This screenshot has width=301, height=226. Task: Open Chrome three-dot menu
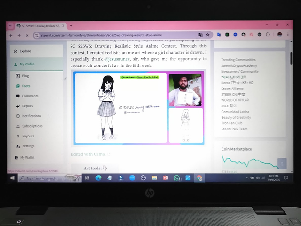[x=288, y=34]
